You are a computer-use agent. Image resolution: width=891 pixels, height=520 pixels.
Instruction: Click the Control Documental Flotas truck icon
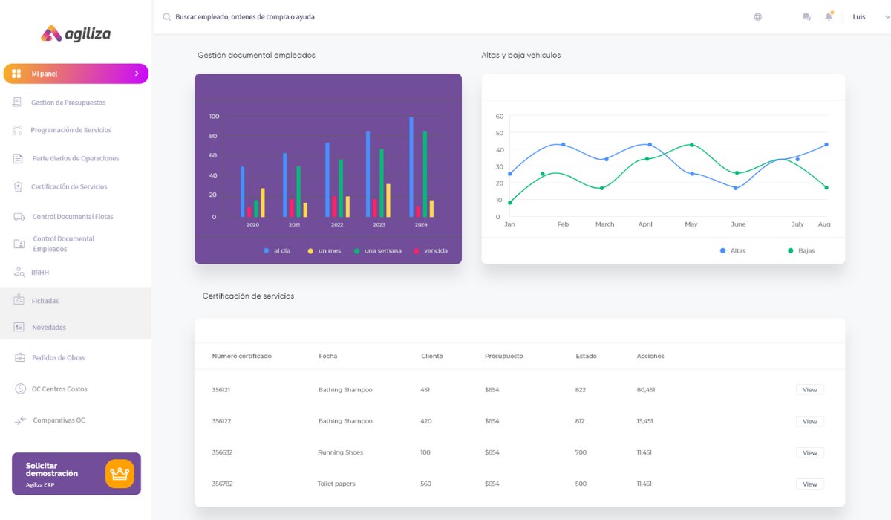point(19,217)
